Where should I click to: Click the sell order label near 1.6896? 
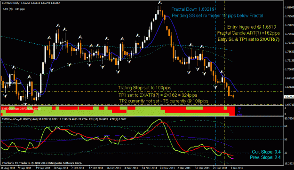[x=12, y=83]
